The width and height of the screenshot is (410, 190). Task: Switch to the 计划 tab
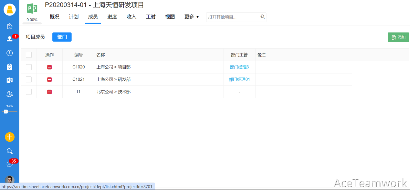coord(74,17)
